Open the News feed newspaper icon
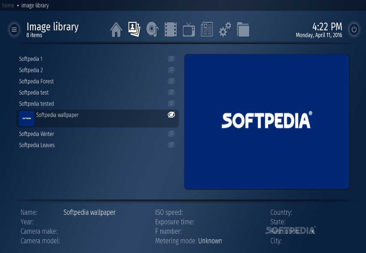This screenshot has width=366, height=253. [x=207, y=30]
